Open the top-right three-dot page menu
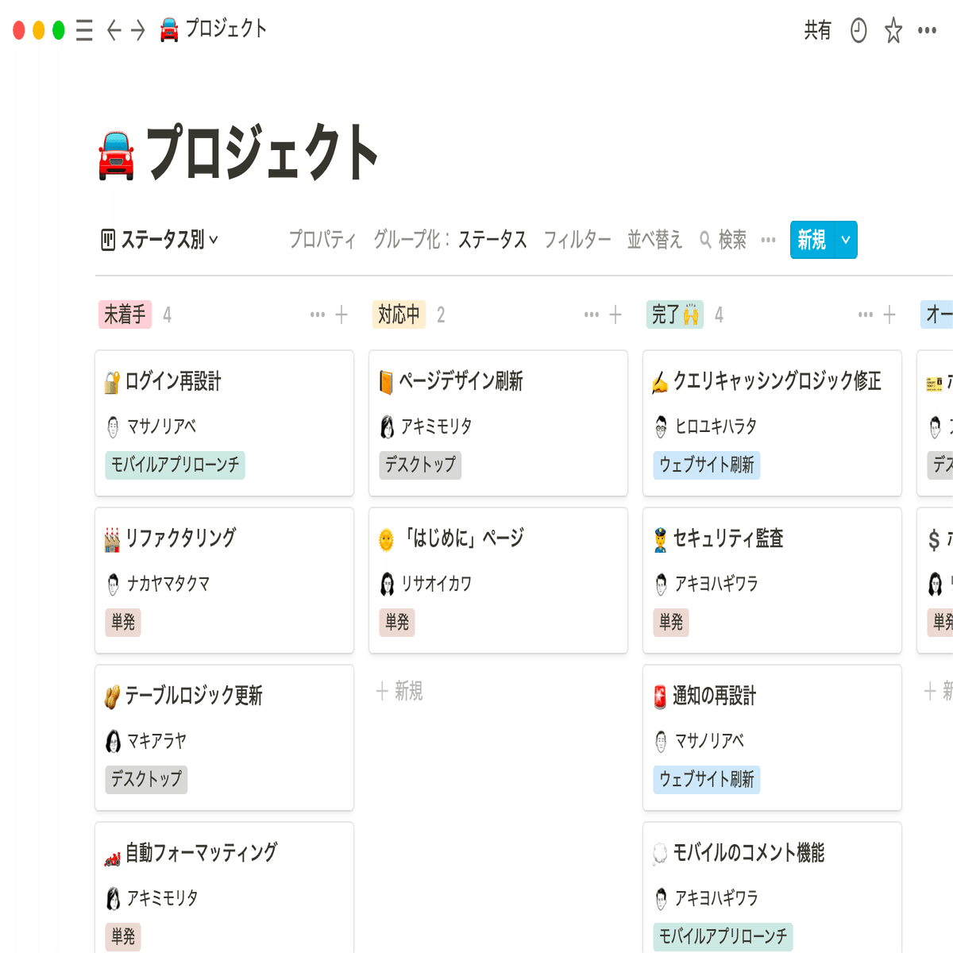Screen dimensions: 953x953 [x=927, y=30]
